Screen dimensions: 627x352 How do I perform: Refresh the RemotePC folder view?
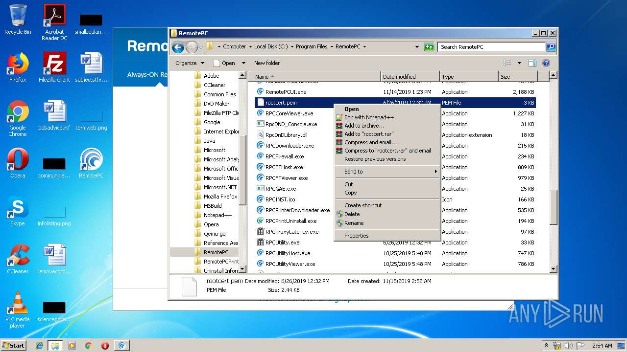[429, 47]
